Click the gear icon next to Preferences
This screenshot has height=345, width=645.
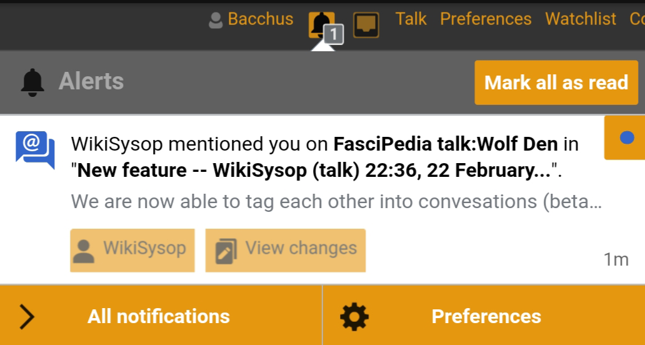point(354,316)
